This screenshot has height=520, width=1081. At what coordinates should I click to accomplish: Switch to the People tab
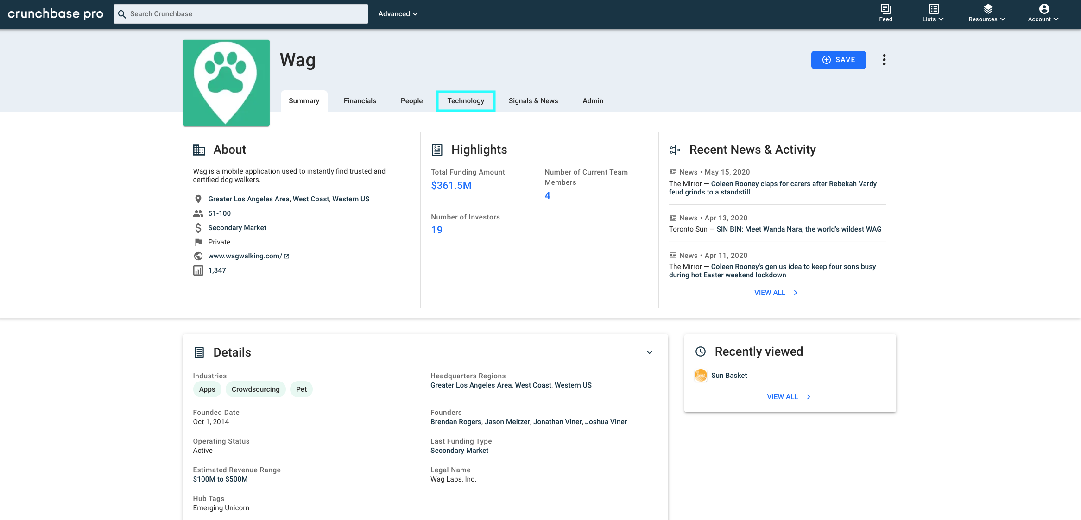(x=411, y=101)
